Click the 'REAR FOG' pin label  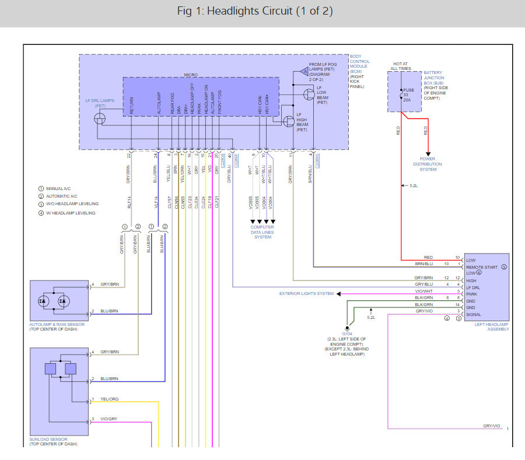(173, 103)
